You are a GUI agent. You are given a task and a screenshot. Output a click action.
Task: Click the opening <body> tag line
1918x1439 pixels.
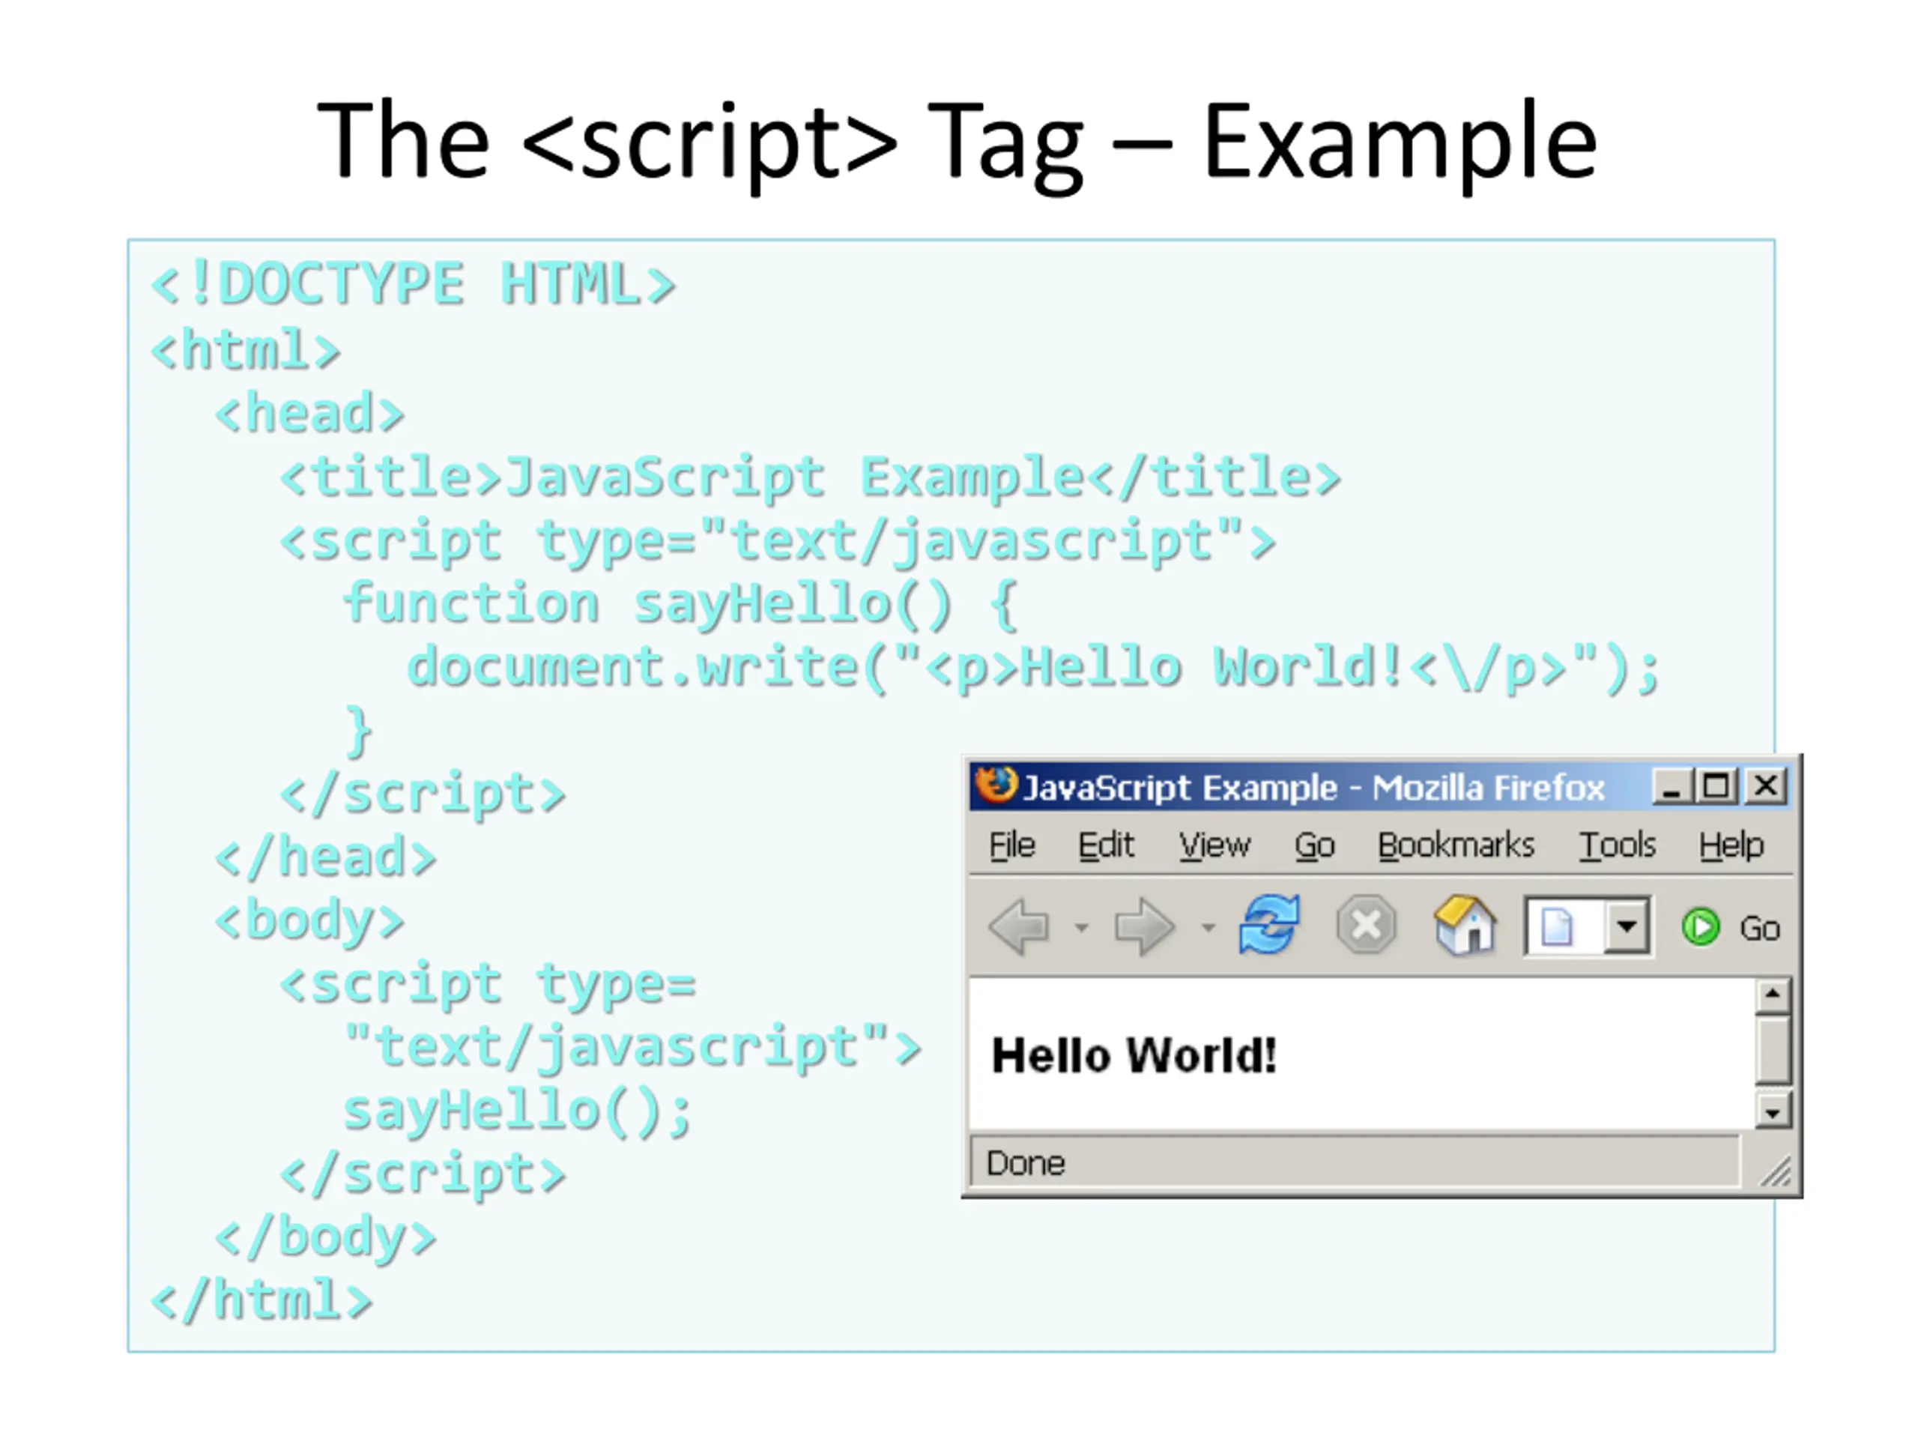pos(309,920)
